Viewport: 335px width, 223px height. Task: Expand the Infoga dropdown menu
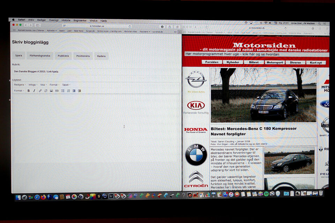(x=33, y=85)
